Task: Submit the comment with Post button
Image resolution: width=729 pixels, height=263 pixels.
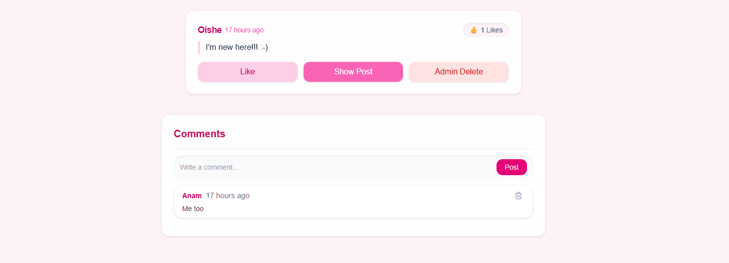Action: pos(511,167)
